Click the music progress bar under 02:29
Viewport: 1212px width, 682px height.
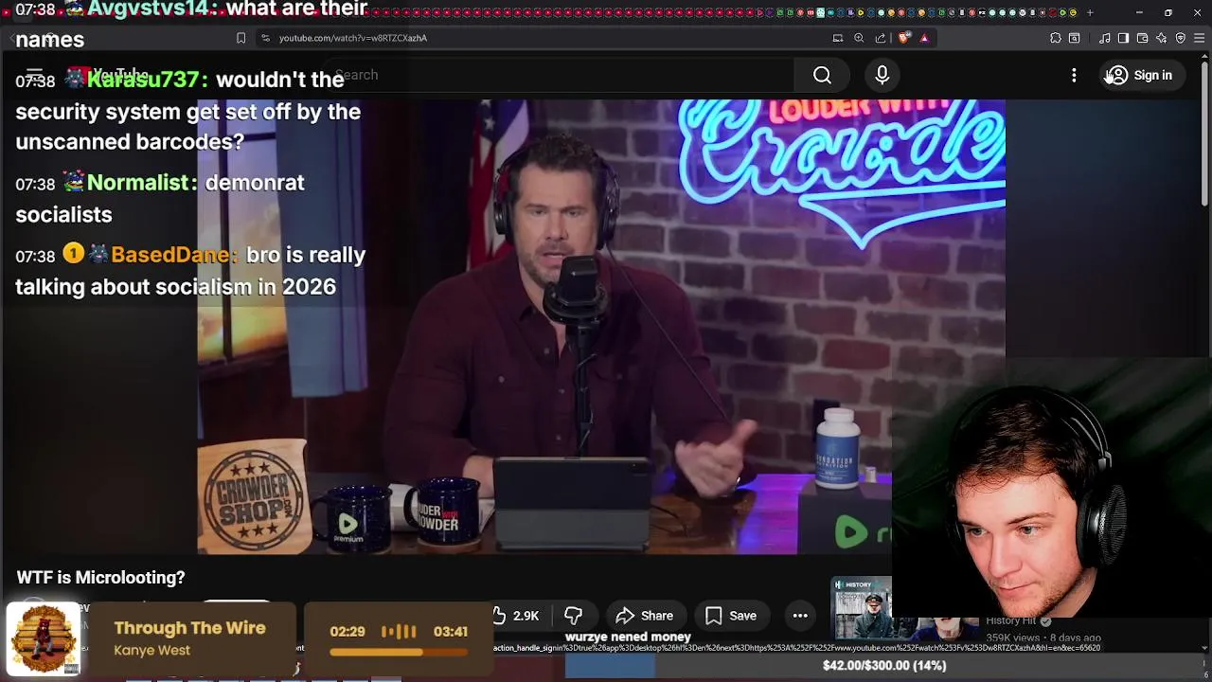(399, 652)
